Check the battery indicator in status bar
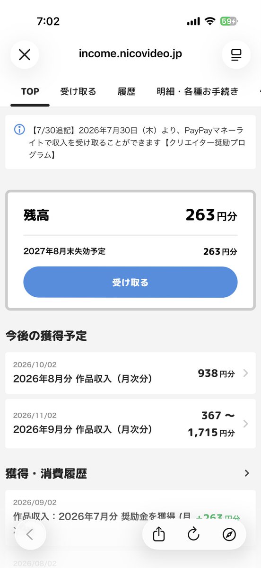 (229, 21)
